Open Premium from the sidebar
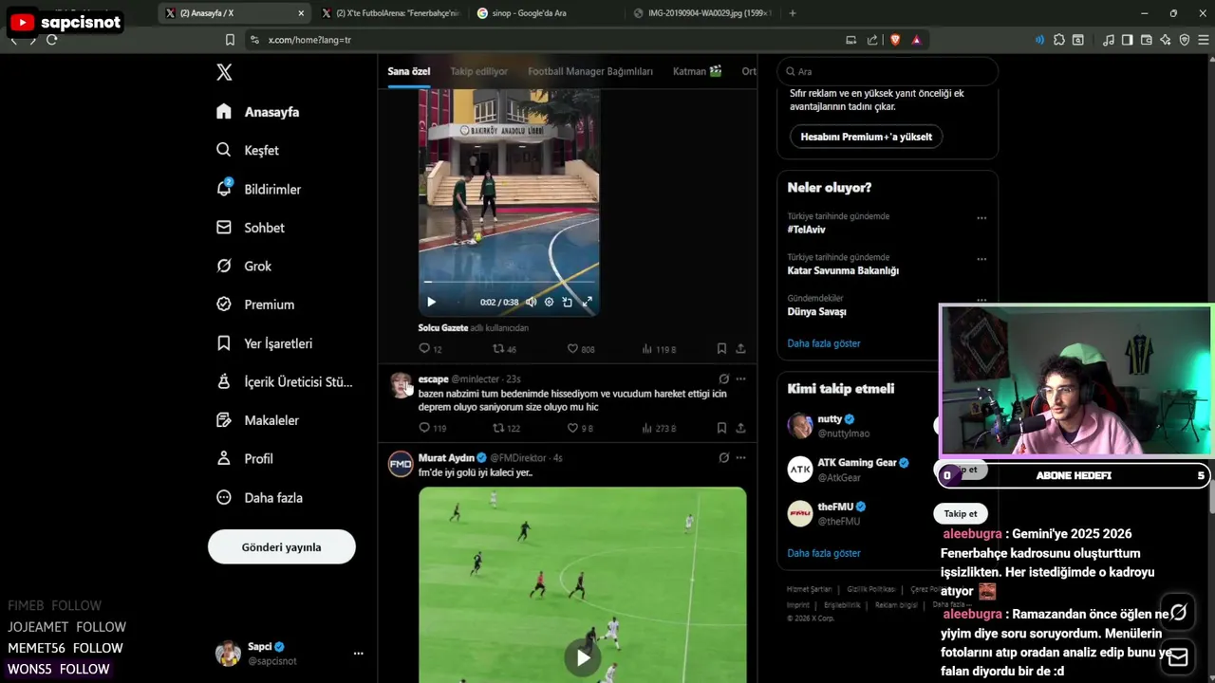Screen dimensions: 1215x683 (254, 305)
